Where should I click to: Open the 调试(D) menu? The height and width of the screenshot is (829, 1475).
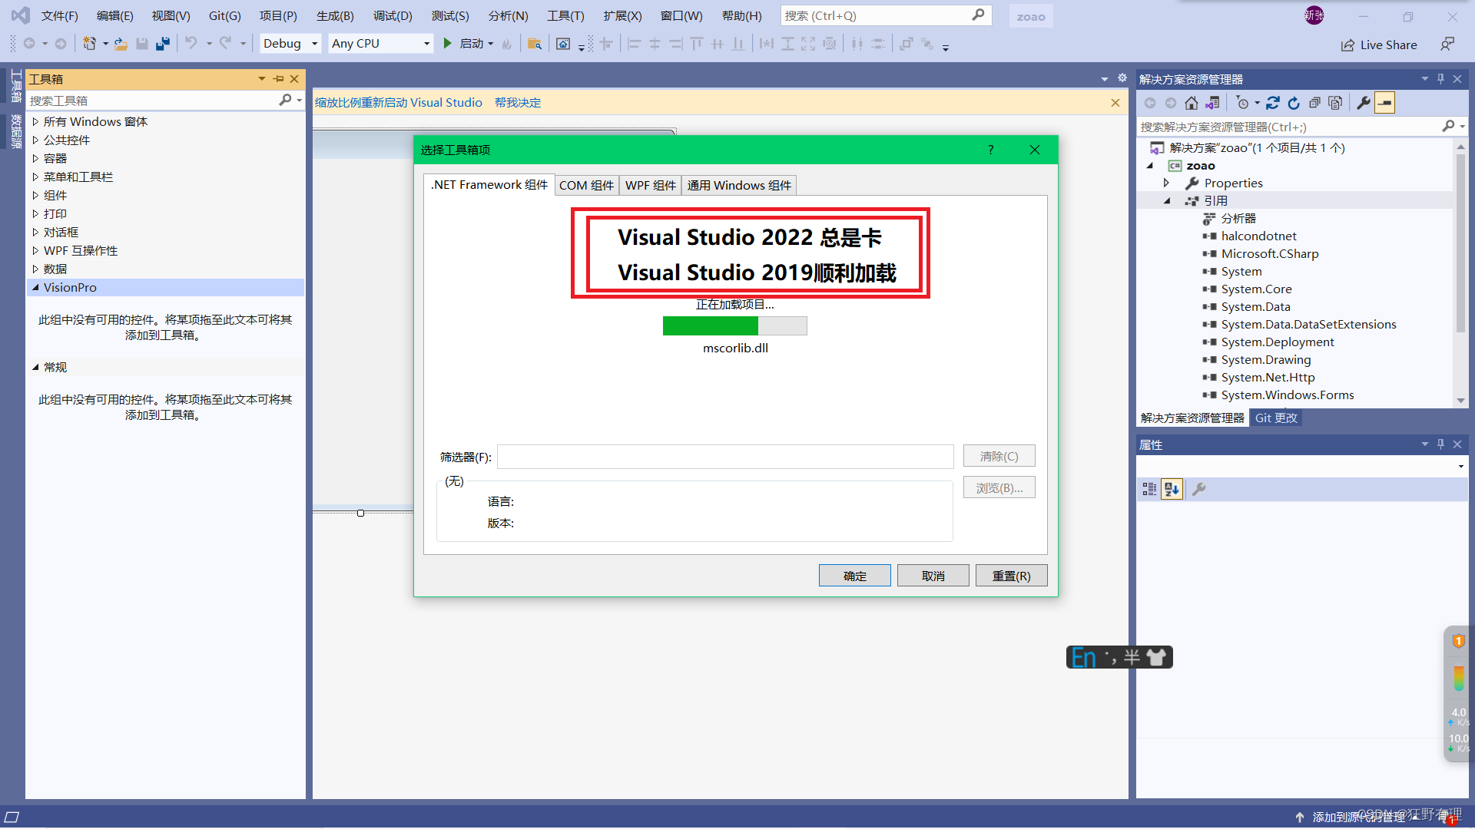click(x=393, y=15)
